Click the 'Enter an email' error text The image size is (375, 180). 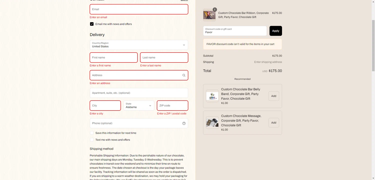[x=98, y=17]
